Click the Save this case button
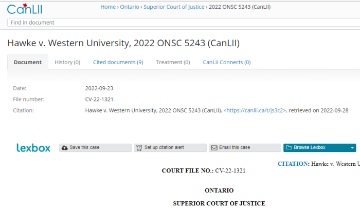Image resolution: width=360 pixels, height=212 pixels. coord(95,148)
